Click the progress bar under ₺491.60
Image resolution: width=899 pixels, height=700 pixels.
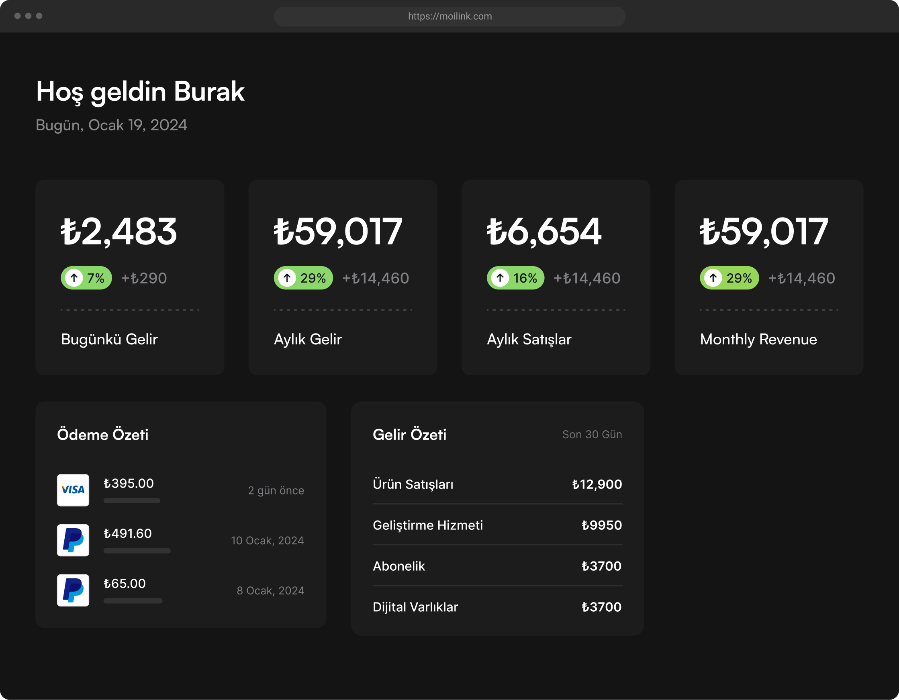pyautogui.click(x=137, y=551)
